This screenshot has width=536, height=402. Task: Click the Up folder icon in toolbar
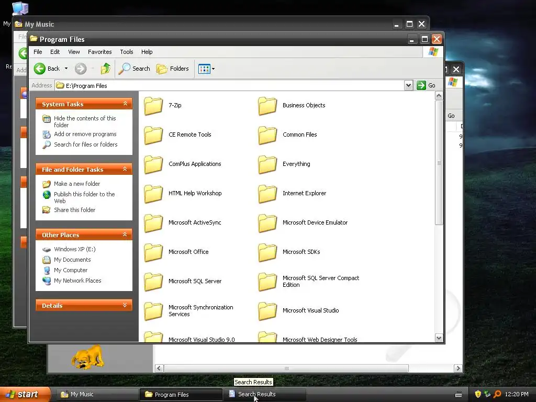106,69
